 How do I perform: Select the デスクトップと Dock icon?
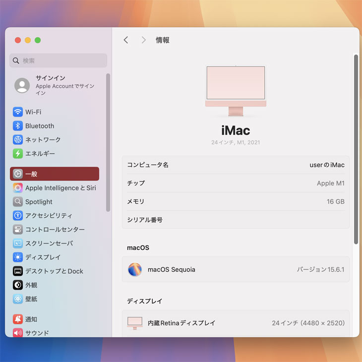(18, 271)
